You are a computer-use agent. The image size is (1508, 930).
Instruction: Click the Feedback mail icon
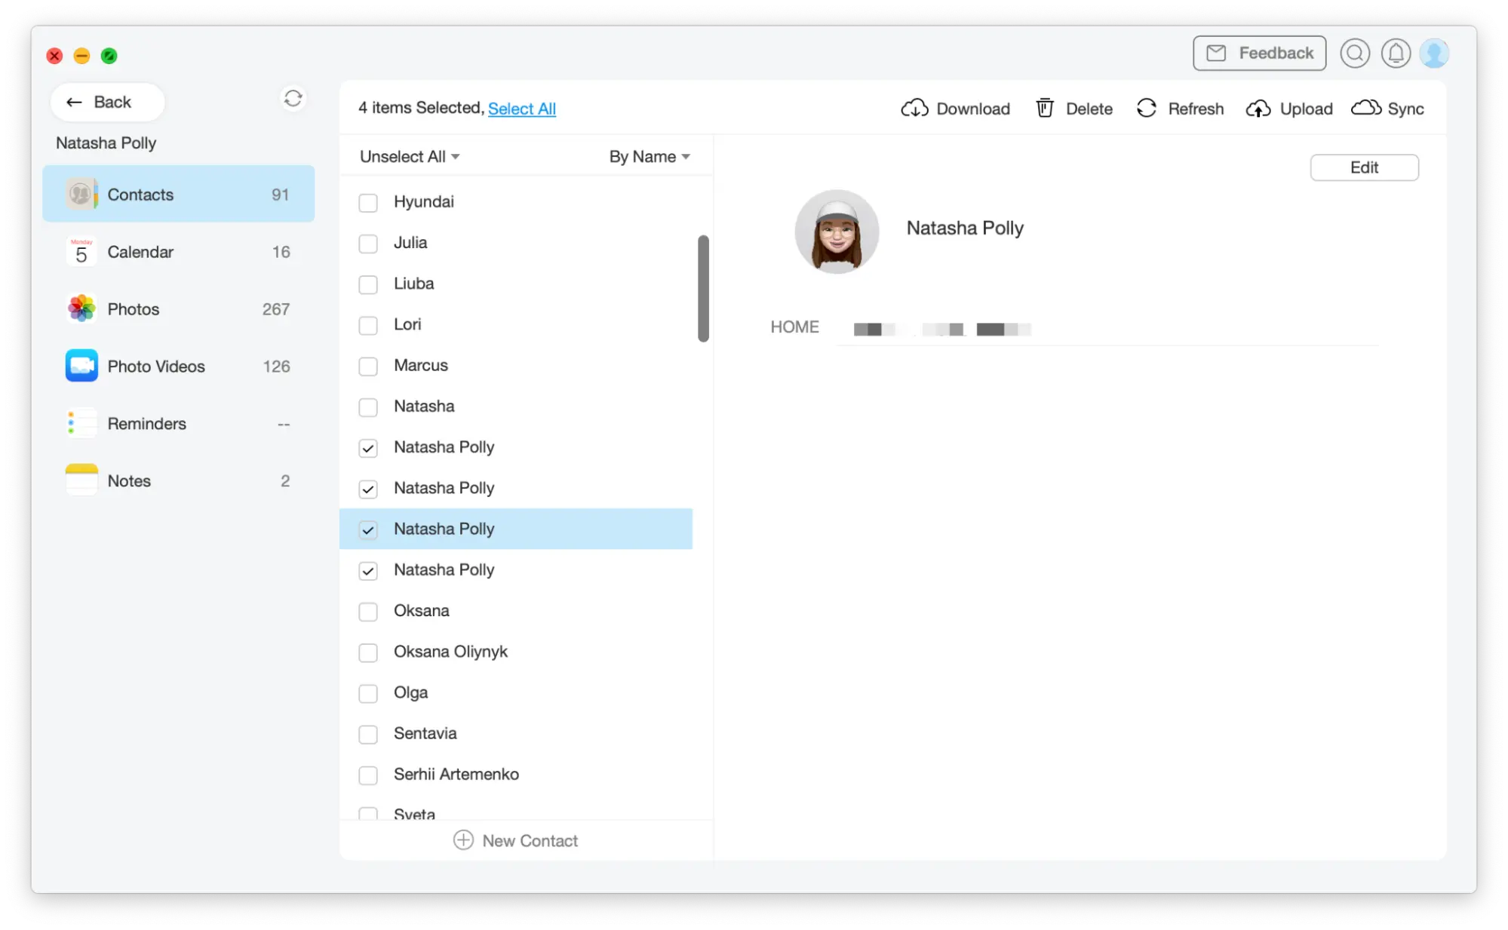click(x=1217, y=53)
